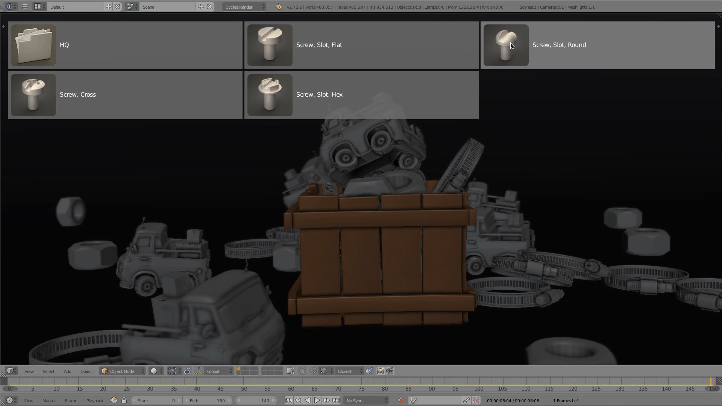The image size is (722, 406).
Task: Open the Timeline's View menu
Action: [29, 400]
